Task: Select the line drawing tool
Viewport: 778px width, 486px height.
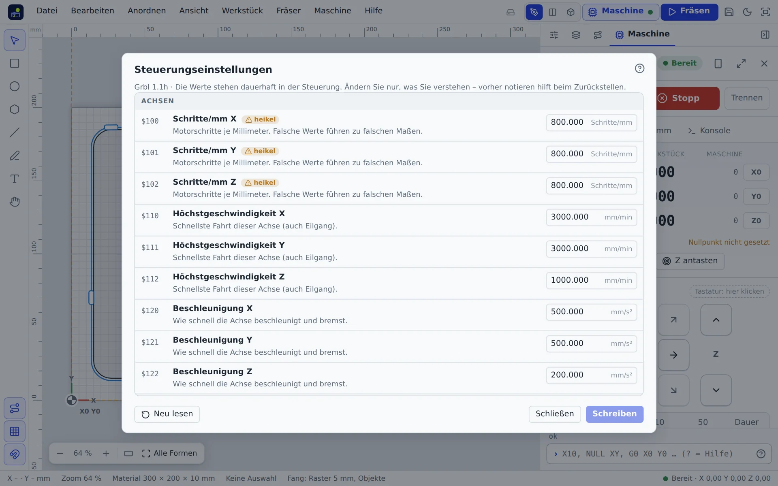Action: (15, 132)
